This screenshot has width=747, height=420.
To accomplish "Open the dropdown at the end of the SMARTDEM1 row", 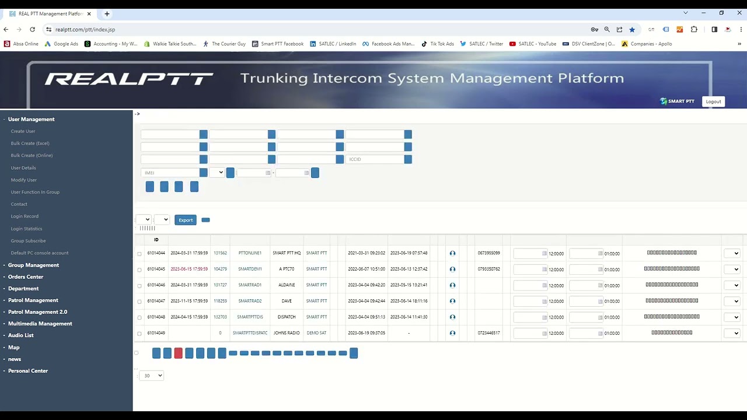I will pyautogui.click(x=732, y=269).
